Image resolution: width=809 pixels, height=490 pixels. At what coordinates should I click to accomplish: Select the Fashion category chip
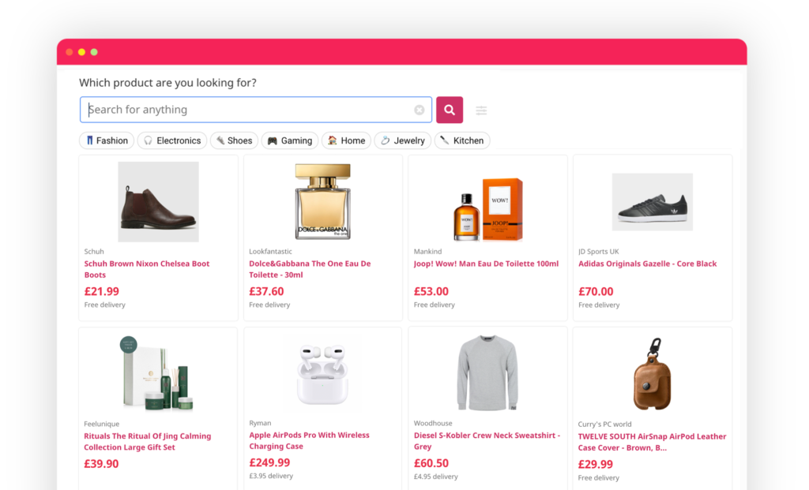tap(107, 140)
